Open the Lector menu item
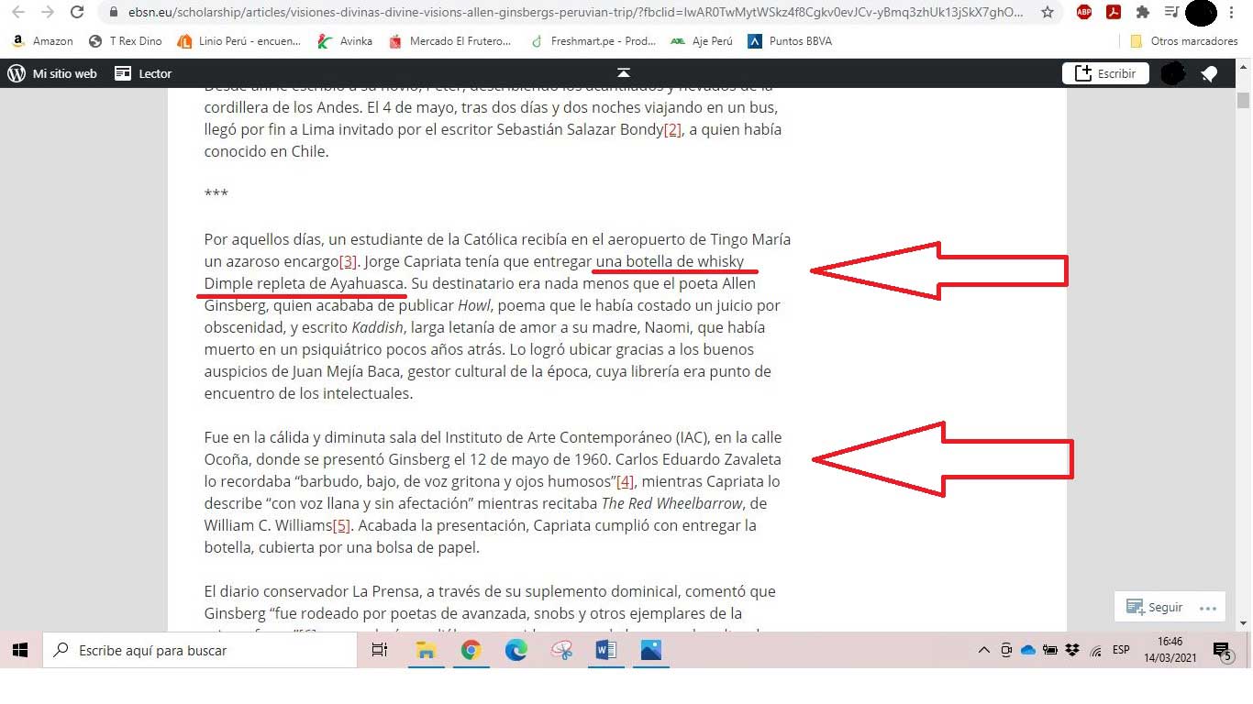Image resolution: width=1253 pixels, height=704 pixels. click(x=143, y=73)
